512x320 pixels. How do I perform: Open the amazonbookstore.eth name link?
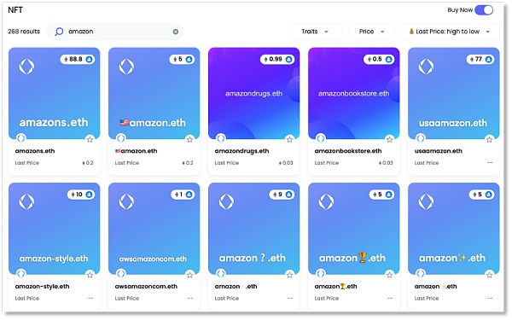348,151
